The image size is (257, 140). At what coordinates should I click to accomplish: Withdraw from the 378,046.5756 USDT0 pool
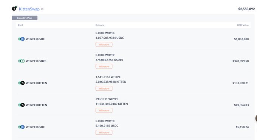click(104, 66)
